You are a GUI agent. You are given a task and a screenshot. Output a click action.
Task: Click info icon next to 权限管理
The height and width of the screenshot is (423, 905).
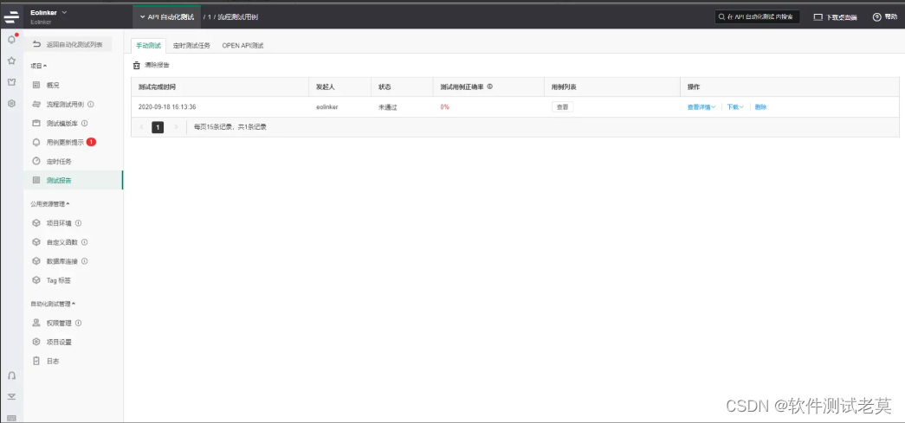(78, 323)
